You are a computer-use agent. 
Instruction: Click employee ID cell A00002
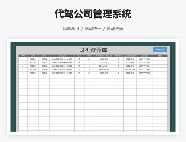coord(33,63)
